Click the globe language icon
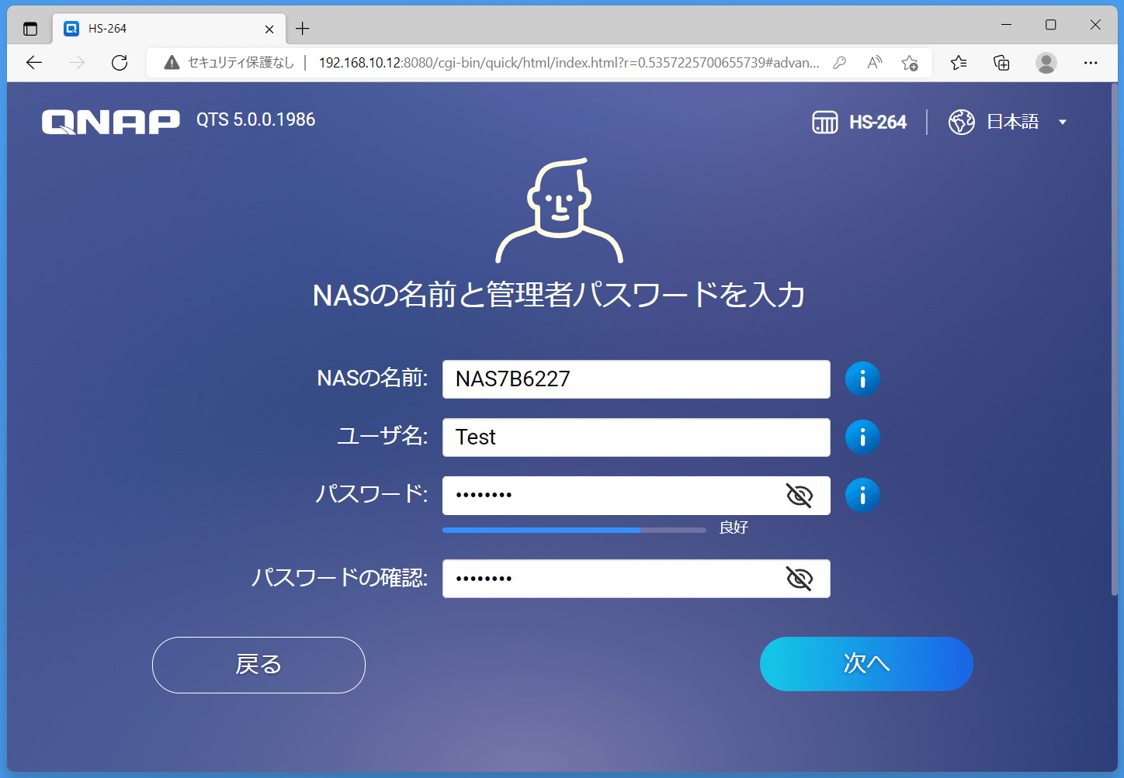 click(x=961, y=122)
